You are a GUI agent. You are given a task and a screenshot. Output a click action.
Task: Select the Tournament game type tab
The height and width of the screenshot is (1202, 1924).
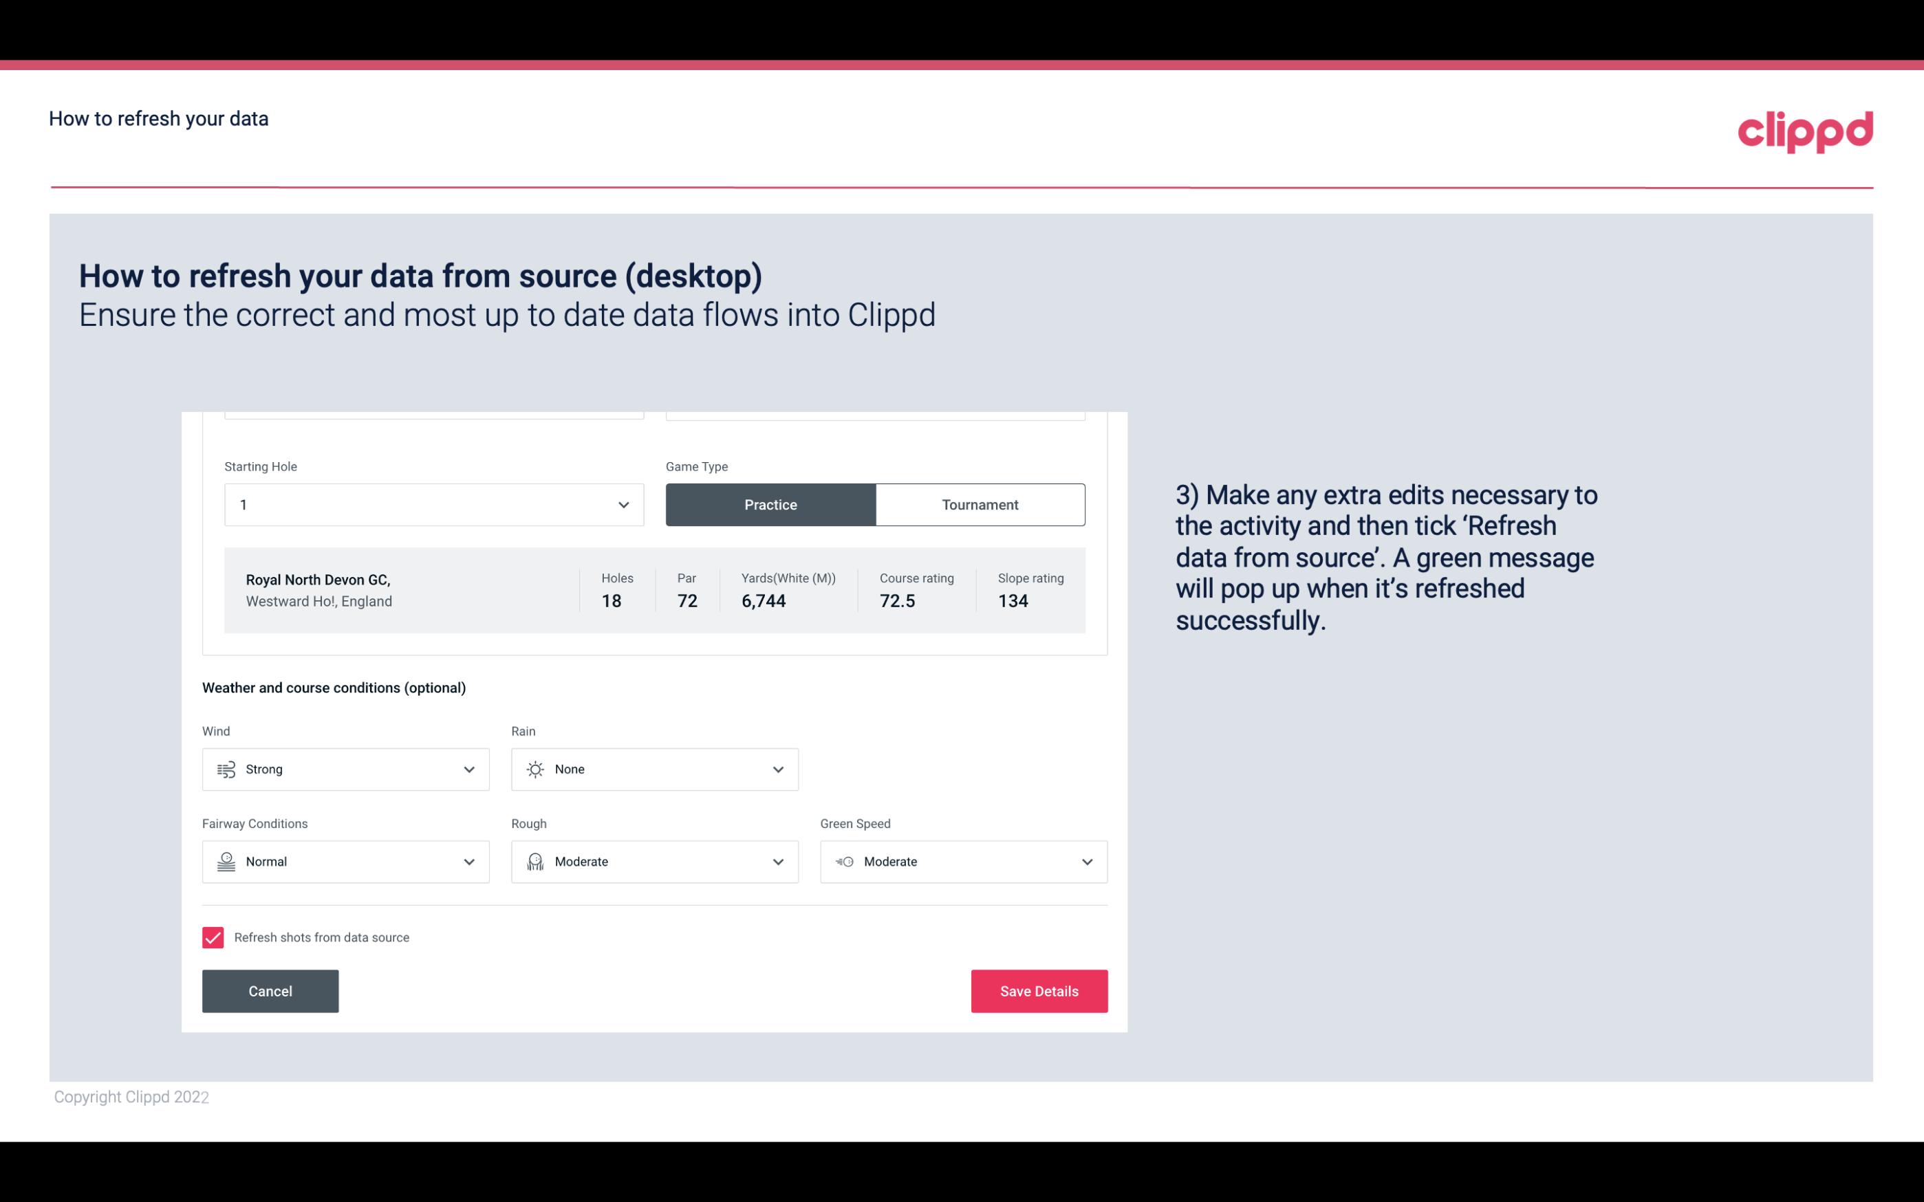pos(980,504)
